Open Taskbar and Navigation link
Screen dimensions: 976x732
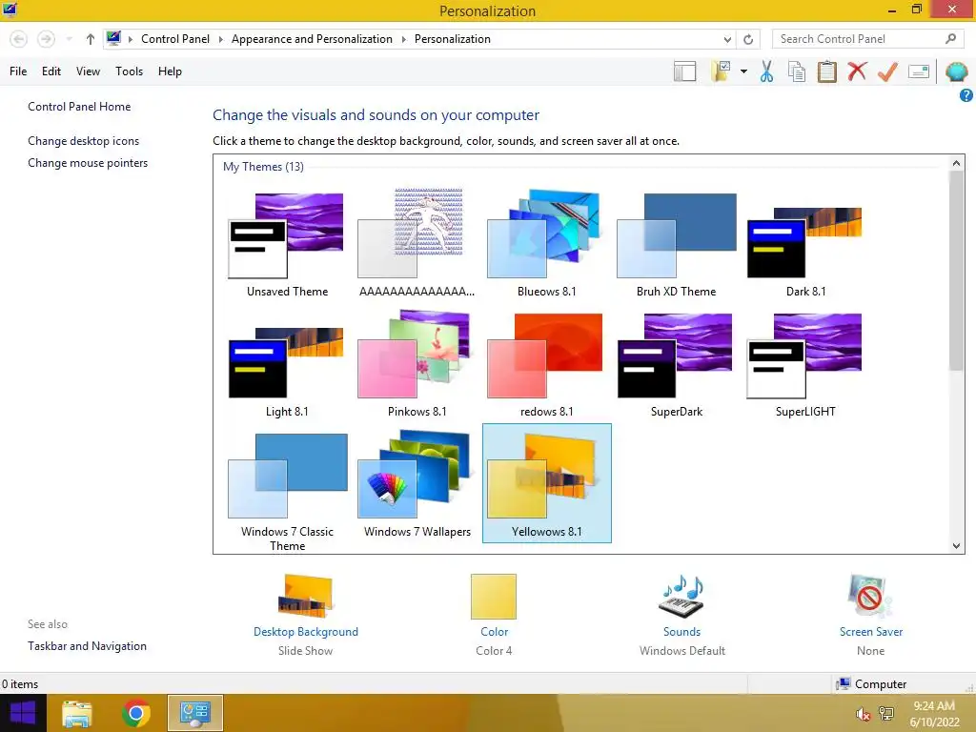click(87, 646)
